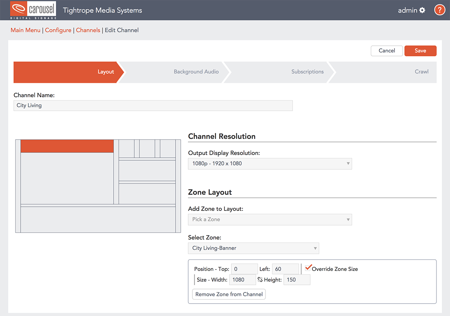
Task: Uncheck Override Zone Size checkbox
Action: click(x=308, y=268)
